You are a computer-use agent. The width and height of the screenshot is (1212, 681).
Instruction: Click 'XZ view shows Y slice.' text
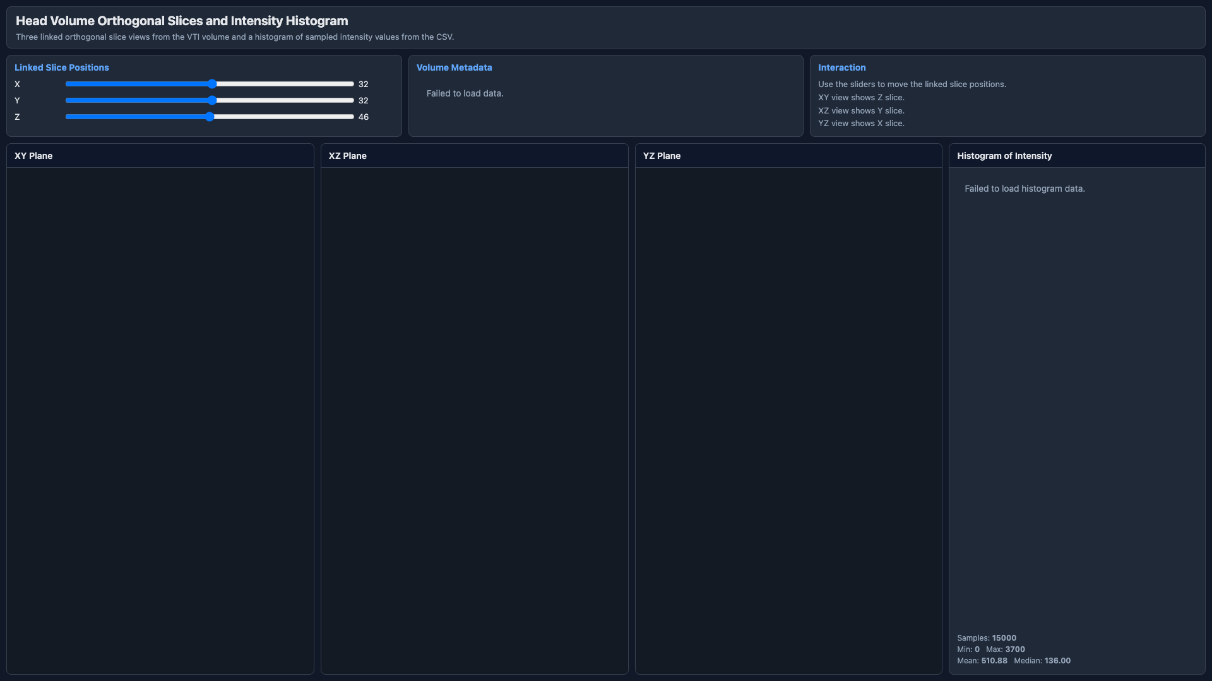(861, 111)
